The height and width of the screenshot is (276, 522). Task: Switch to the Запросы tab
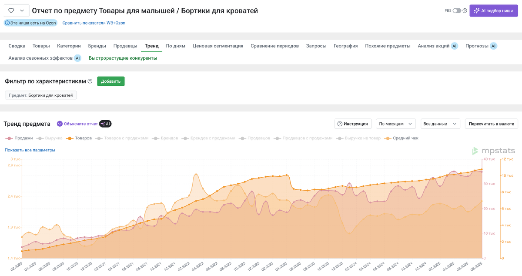click(316, 46)
